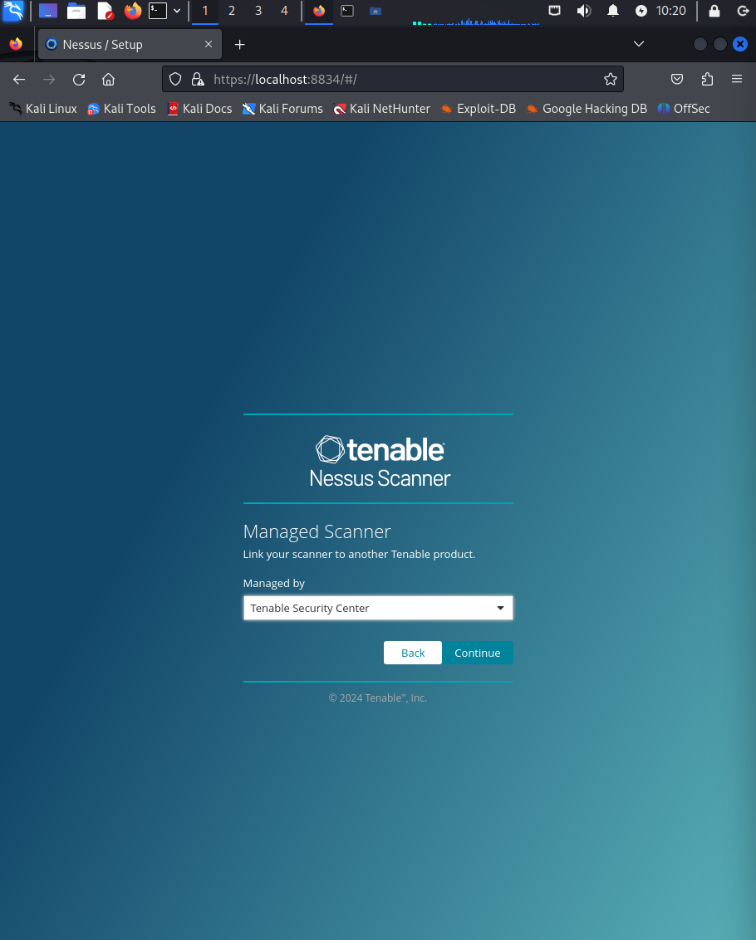The width and height of the screenshot is (756, 940).
Task: Switch to workspace 2
Action: [x=232, y=11]
